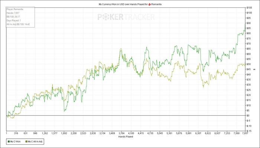Click the 'Days Played: 1' stat line
The height and width of the screenshot is (148, 260).
(x=14, y=20)
